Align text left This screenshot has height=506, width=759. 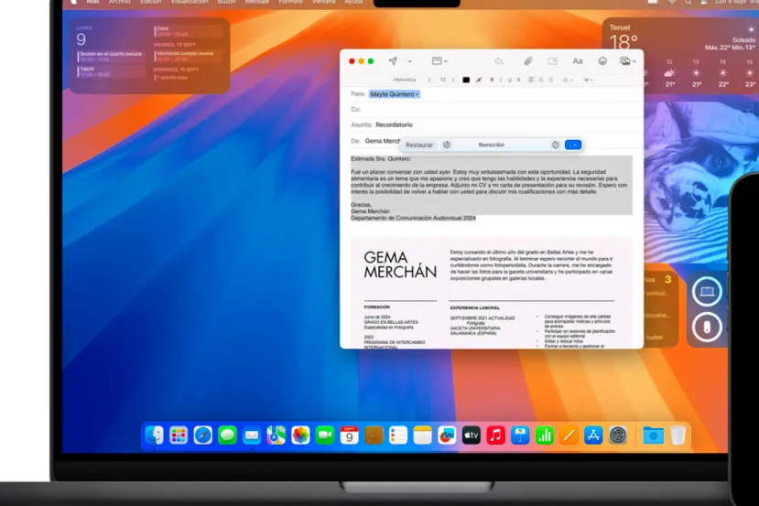click(532, 80)
